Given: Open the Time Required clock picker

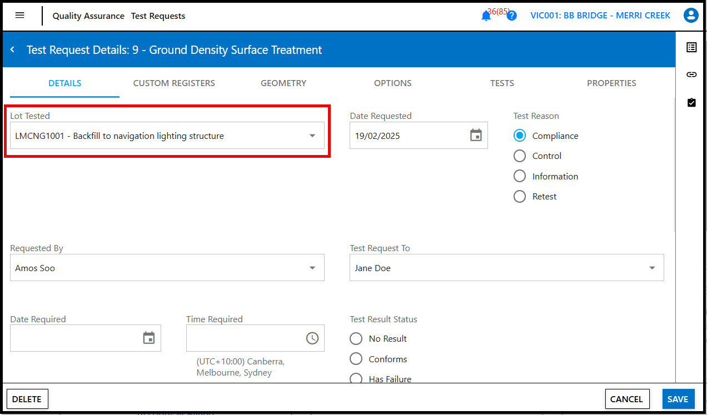Looking at the screenshot, I should coord(312,338).
